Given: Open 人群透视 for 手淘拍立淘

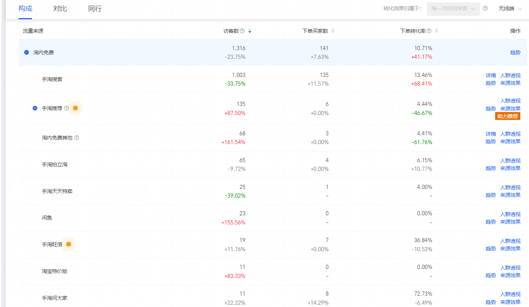Looking at the screenshot, I should 510,161.
